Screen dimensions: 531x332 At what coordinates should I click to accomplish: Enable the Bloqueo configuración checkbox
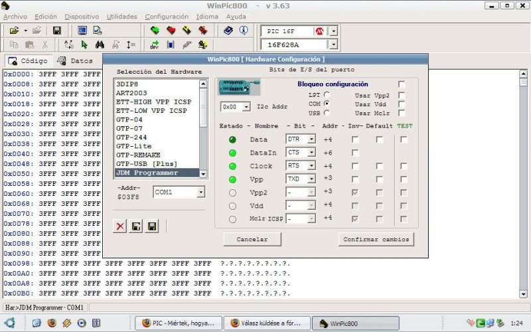click(x=402, y=84)
